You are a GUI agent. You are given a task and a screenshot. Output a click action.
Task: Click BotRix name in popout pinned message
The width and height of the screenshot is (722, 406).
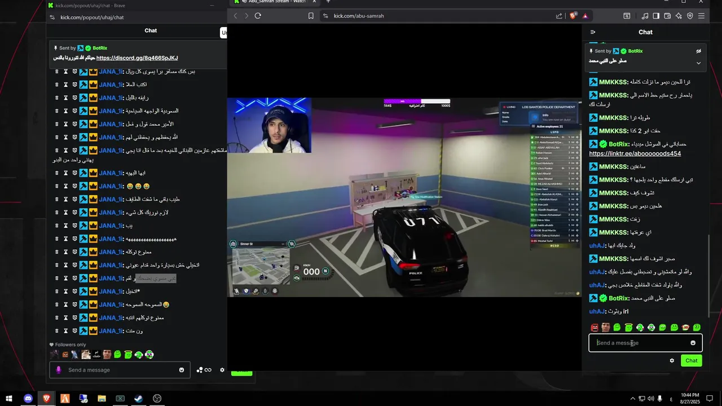coord(100,48)
